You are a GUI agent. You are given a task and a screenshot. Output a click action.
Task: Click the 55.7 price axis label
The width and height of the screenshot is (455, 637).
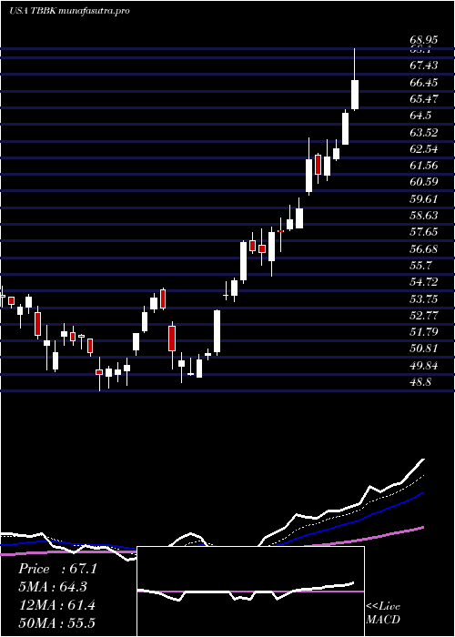(420, 266)
